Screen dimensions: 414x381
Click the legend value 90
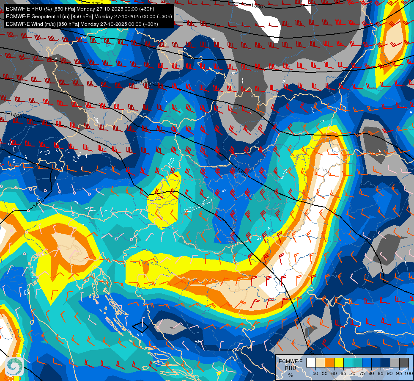pyautogui.click(x=390, y=373)
